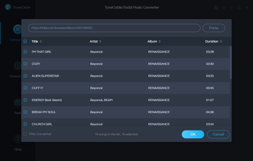Click the 03:28 duration value
Screen dimensions: 253x161
tap(210, 52)
